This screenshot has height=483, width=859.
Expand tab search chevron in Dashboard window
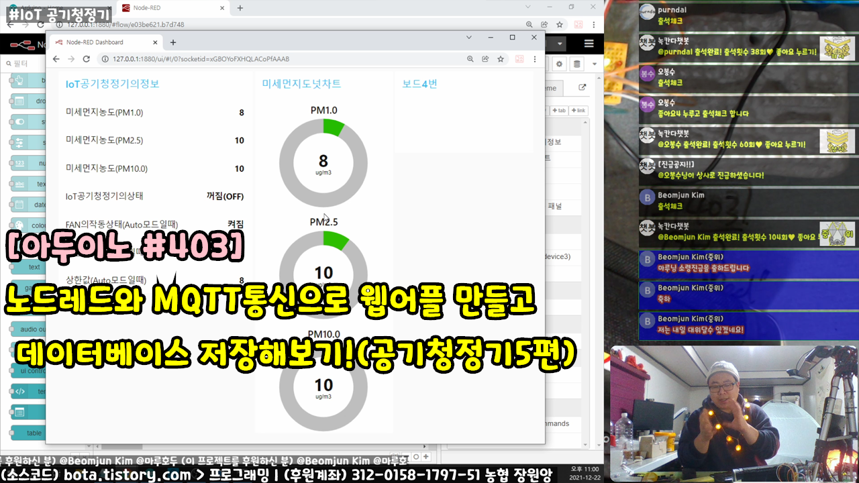468,38
